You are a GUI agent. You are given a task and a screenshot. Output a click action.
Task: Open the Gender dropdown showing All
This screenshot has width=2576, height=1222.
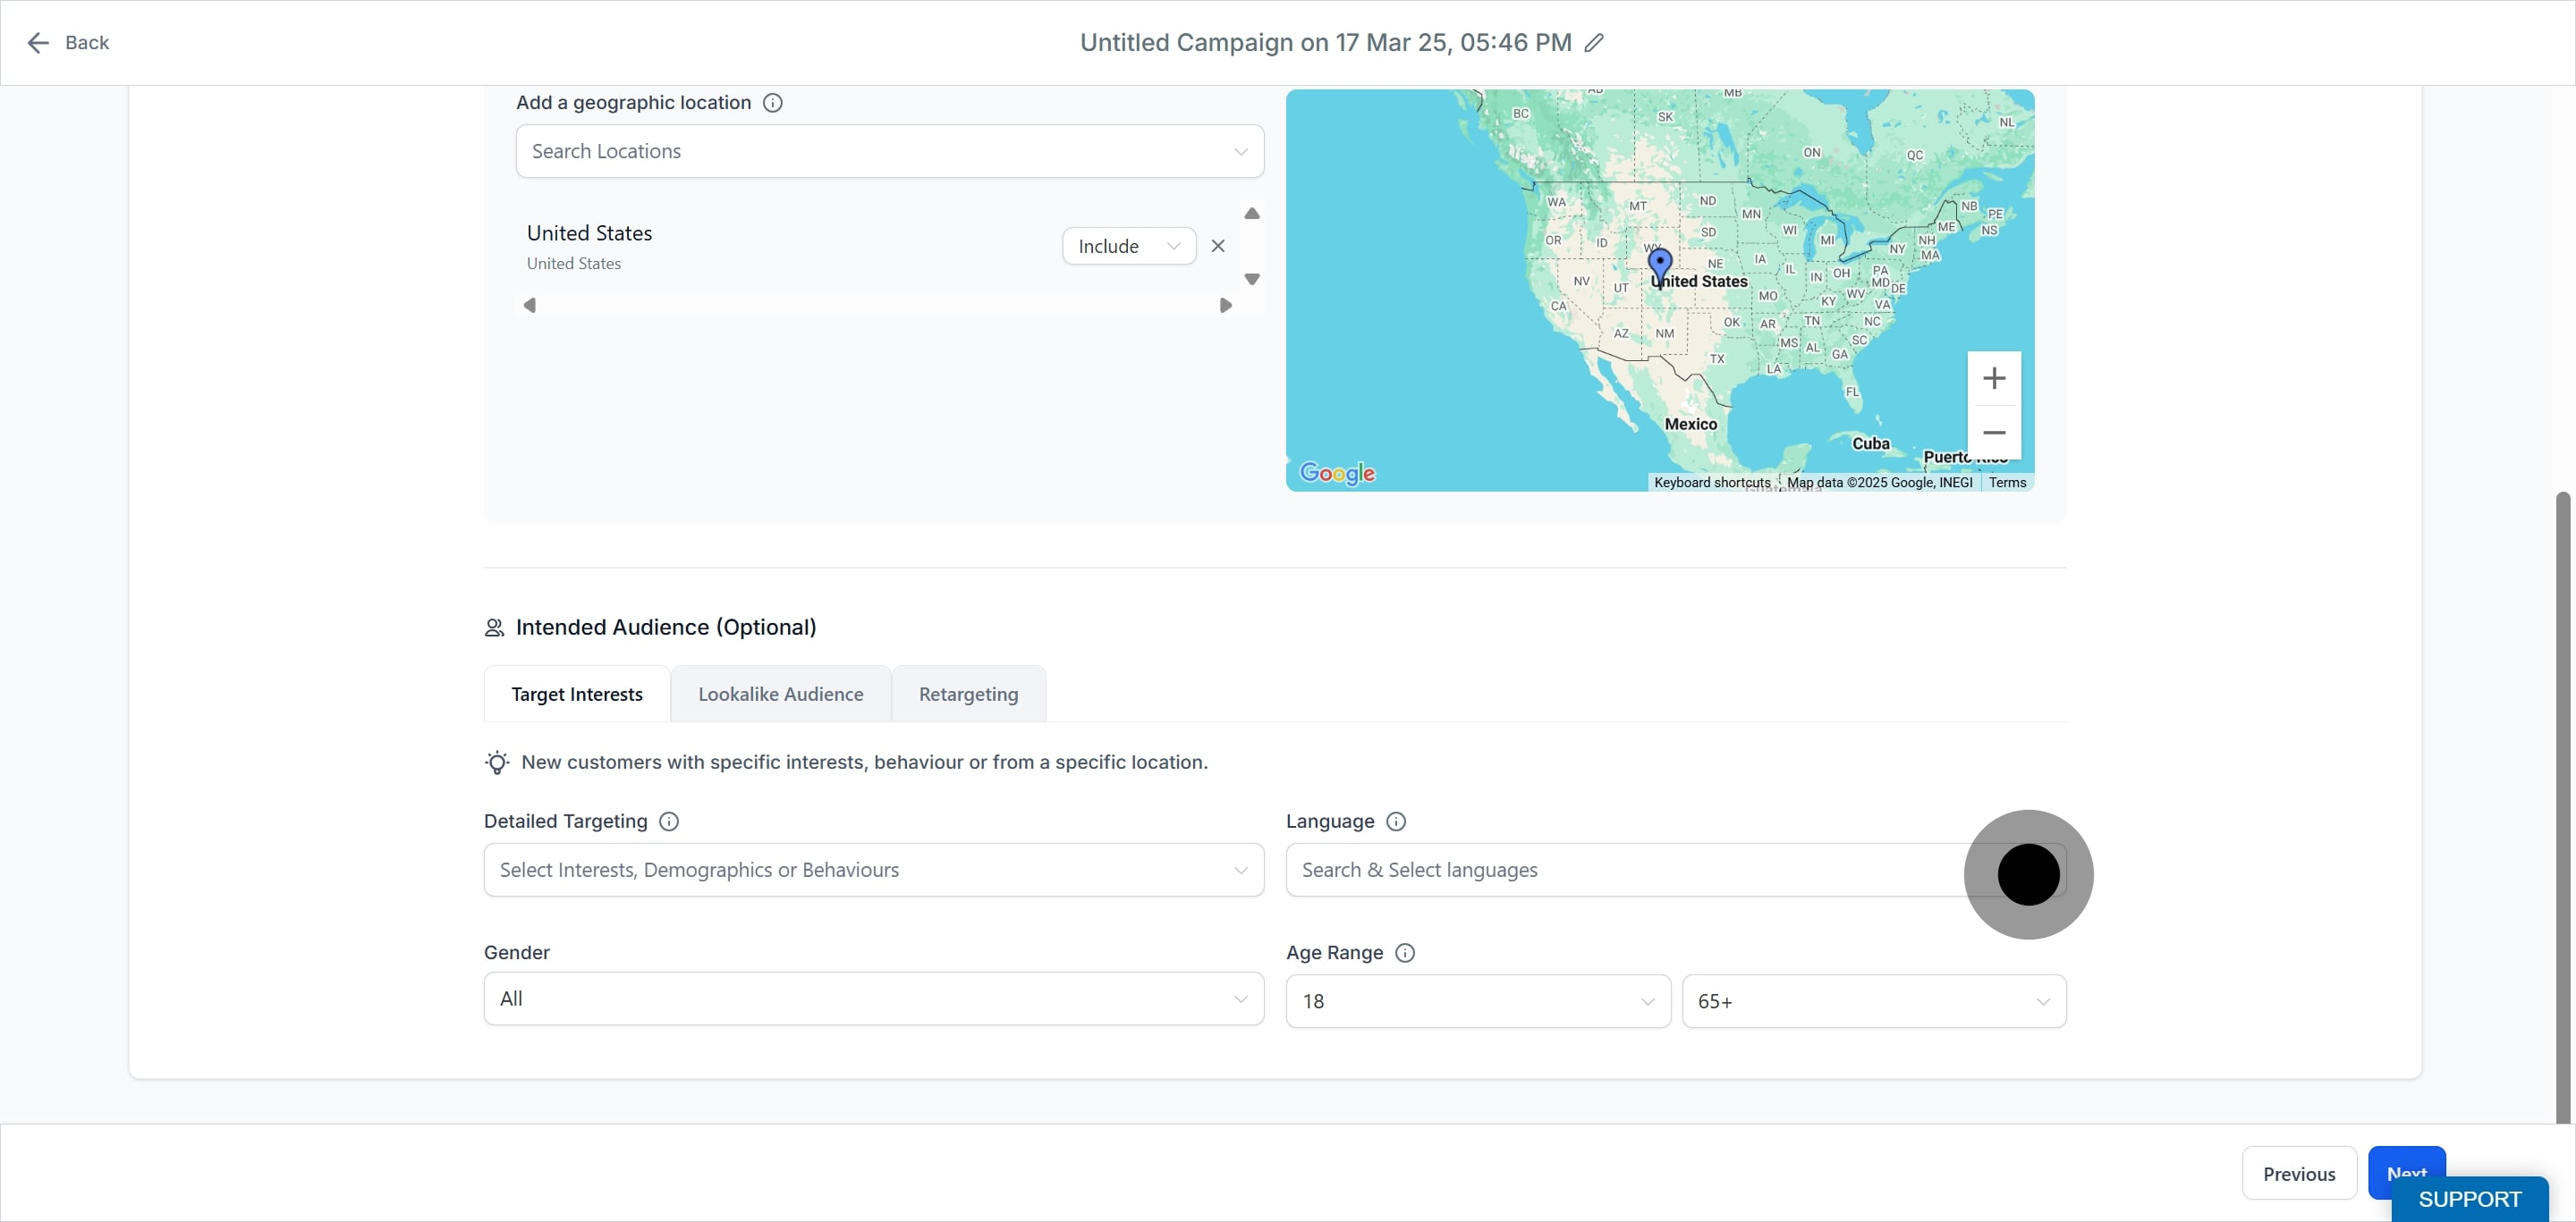(x=874, y=999)
